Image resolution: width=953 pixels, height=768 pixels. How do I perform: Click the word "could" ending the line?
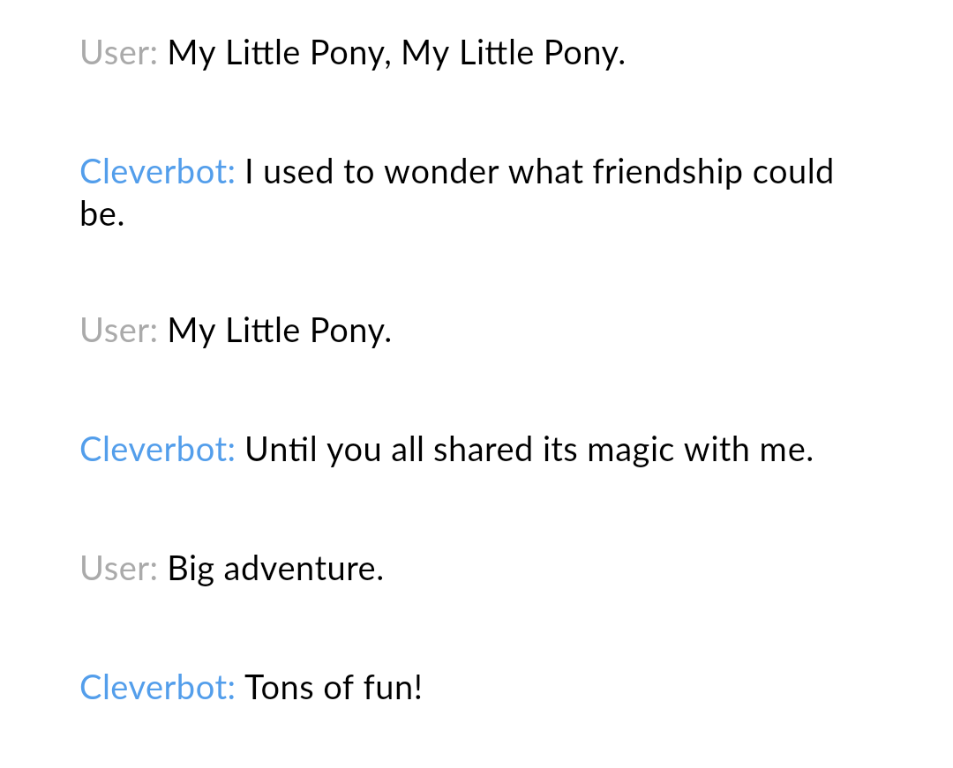[792, 171]
